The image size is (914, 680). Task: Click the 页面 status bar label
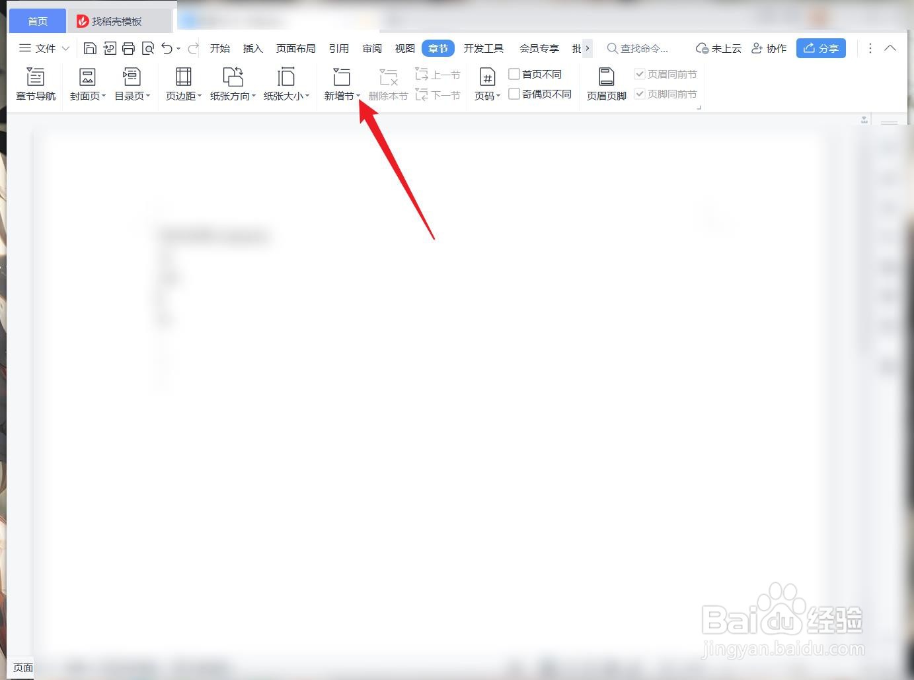pyautogui.click(x=23, y=667)
